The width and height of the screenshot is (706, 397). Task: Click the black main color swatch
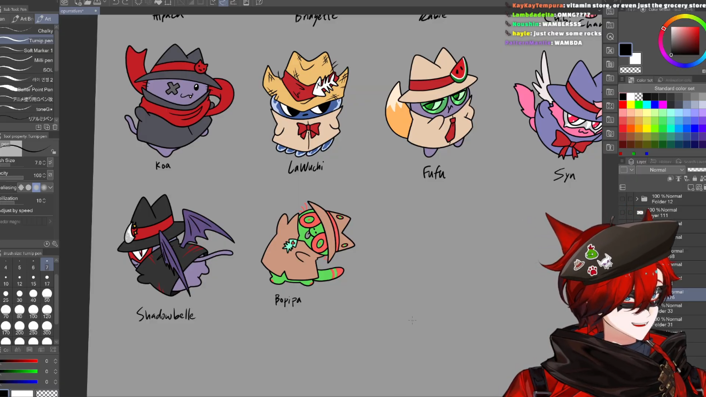[x=625, y=50]
